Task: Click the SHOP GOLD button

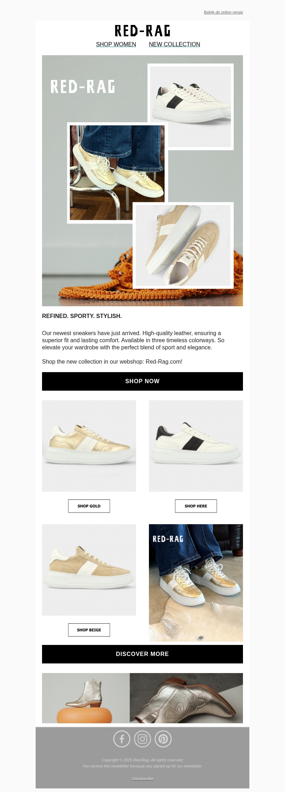Action: 89,506
